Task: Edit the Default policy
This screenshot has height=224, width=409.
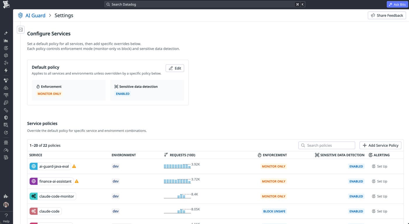Action: pyautogui.click(x=175, y=68)
